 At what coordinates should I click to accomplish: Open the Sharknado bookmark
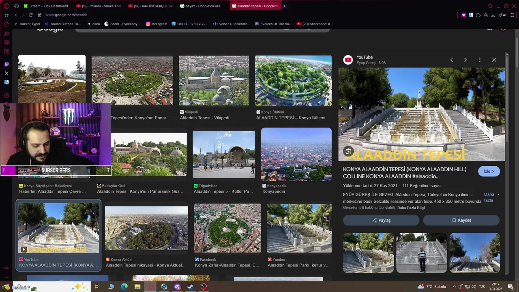pyautogui.click(x=315, y=24)
